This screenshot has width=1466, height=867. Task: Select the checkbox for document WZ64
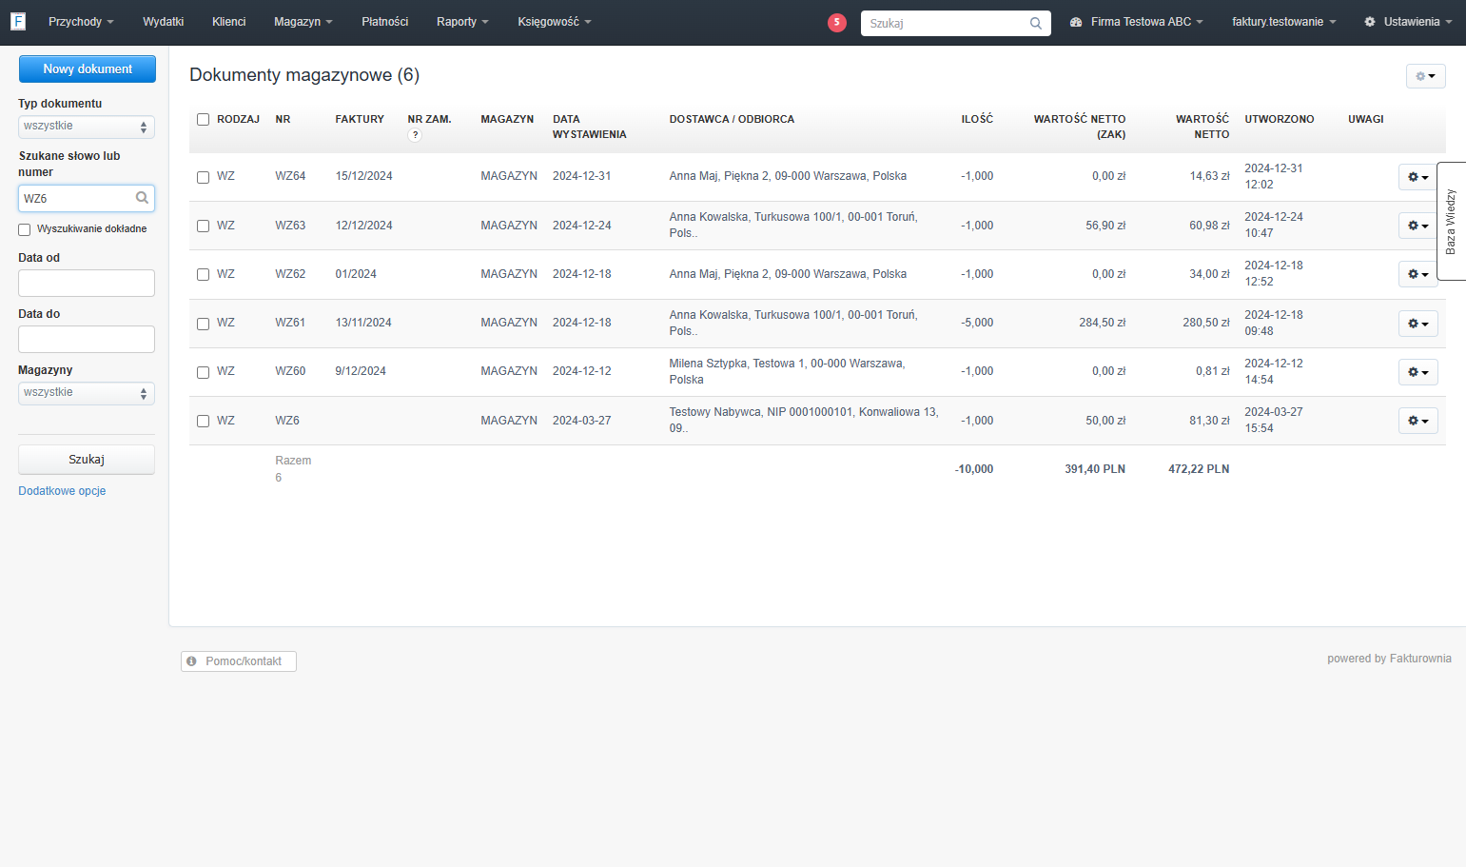tap(203, 177)
